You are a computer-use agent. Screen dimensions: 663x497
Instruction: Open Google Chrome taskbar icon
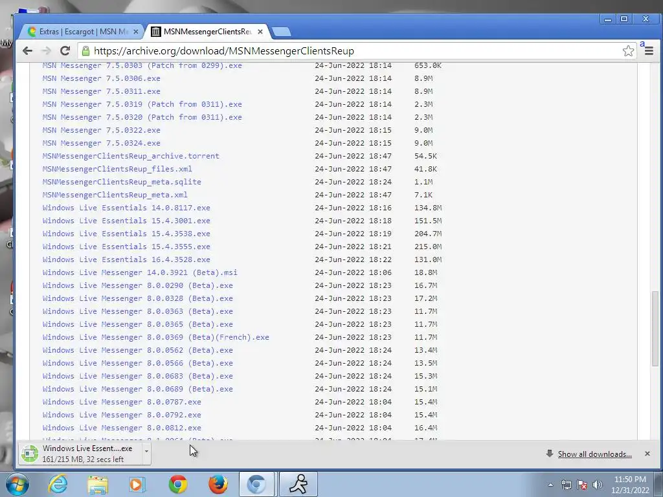(178, 484)
